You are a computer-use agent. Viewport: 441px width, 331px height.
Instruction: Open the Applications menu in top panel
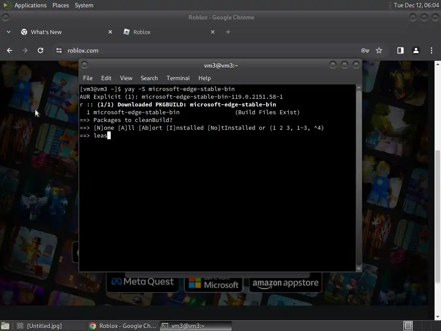(x=31, y=5)
